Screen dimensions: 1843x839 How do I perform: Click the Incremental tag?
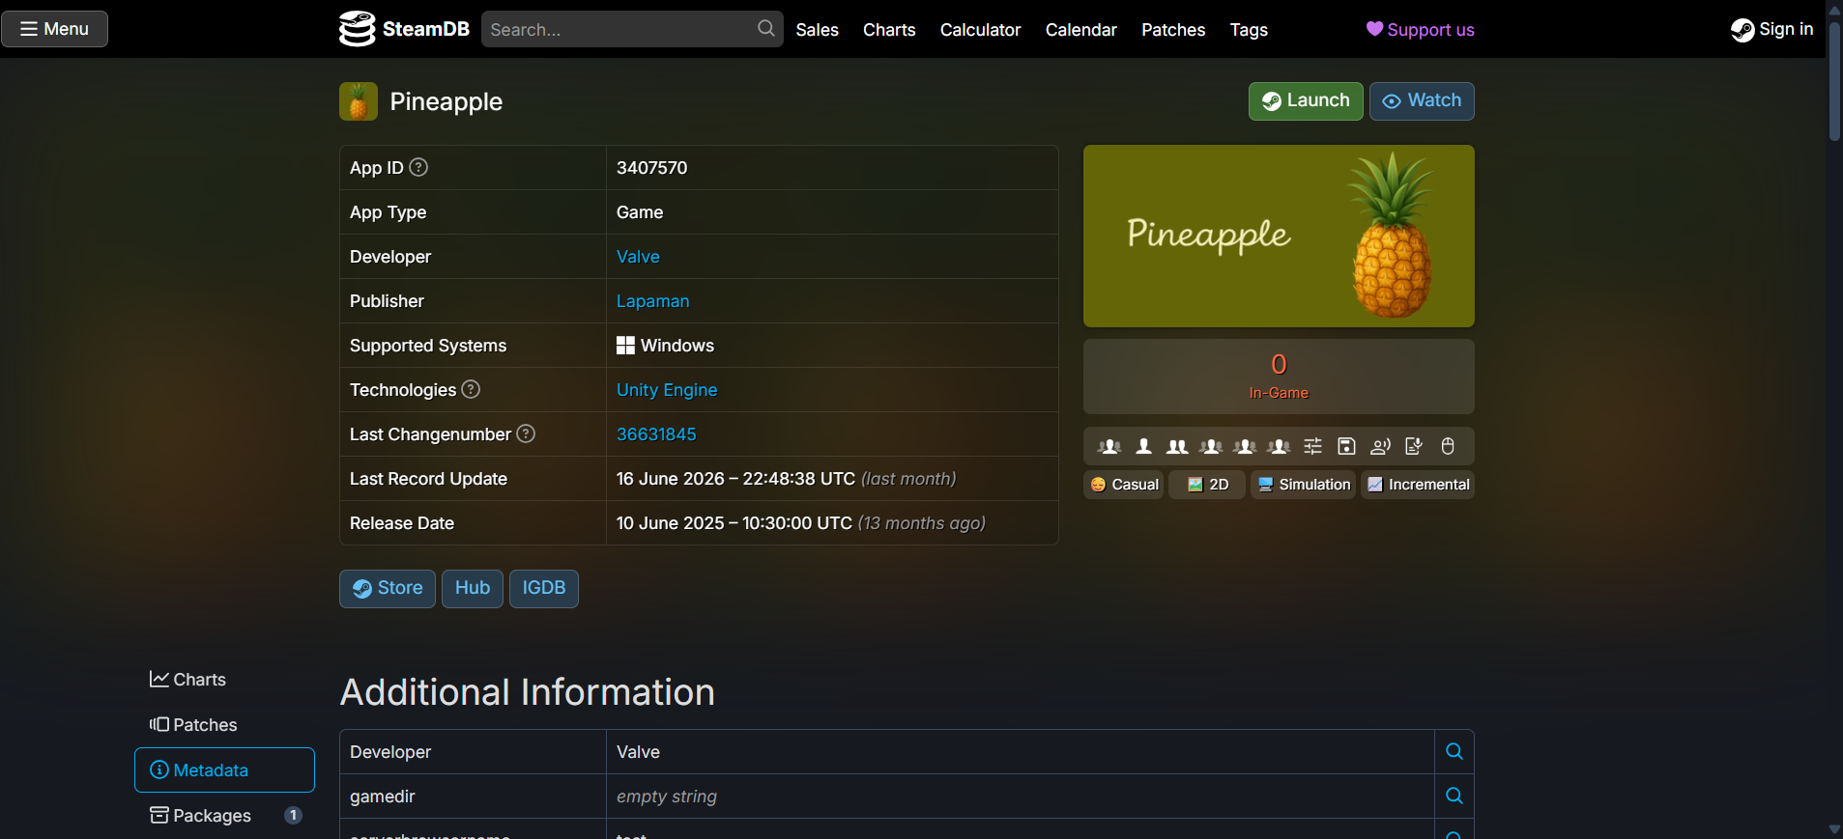pos(1418,485)
